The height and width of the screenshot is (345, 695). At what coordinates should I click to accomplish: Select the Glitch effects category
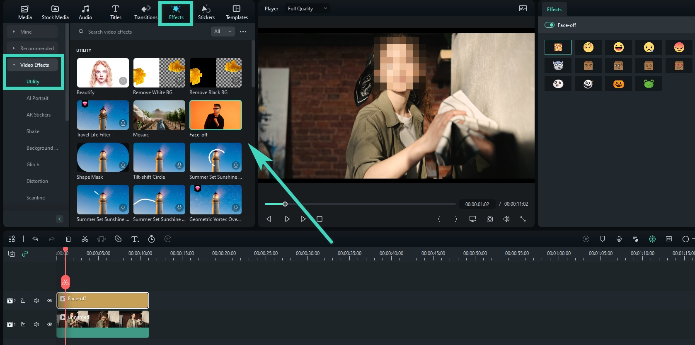33,165
